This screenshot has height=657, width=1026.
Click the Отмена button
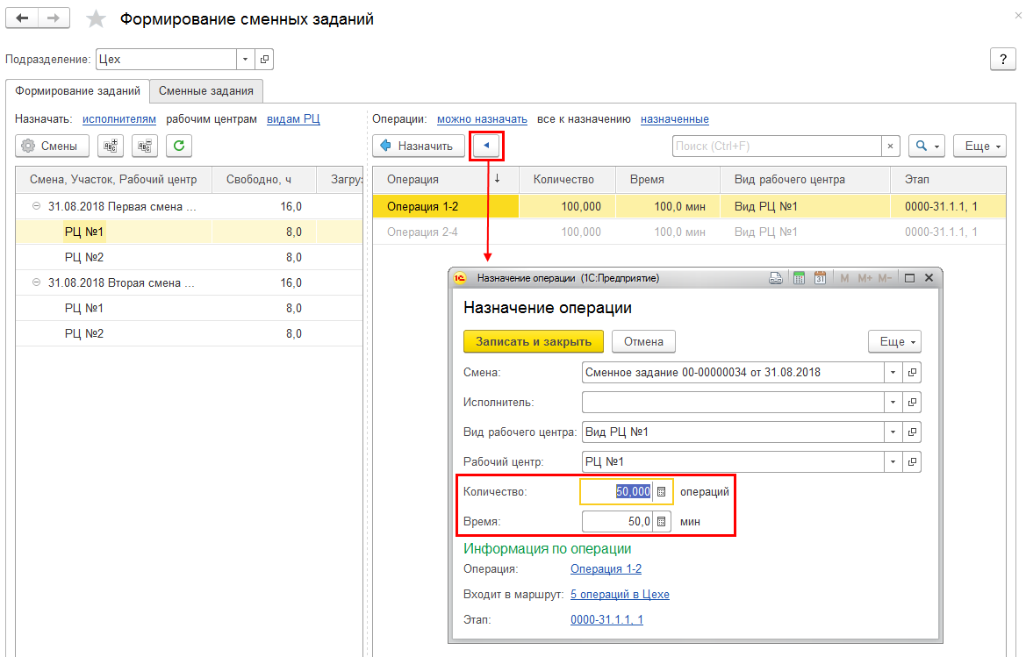tap(643, 341)
